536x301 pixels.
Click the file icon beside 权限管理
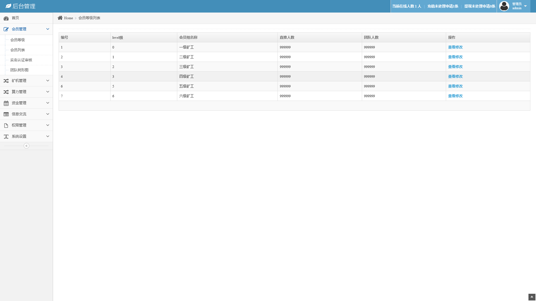pos(6,125)
